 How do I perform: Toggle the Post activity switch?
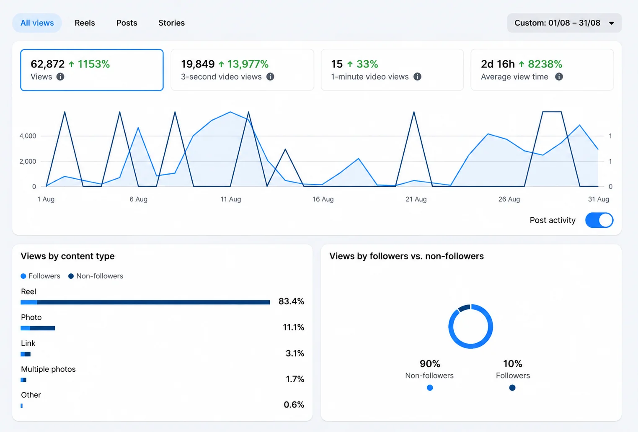(599, 220)
